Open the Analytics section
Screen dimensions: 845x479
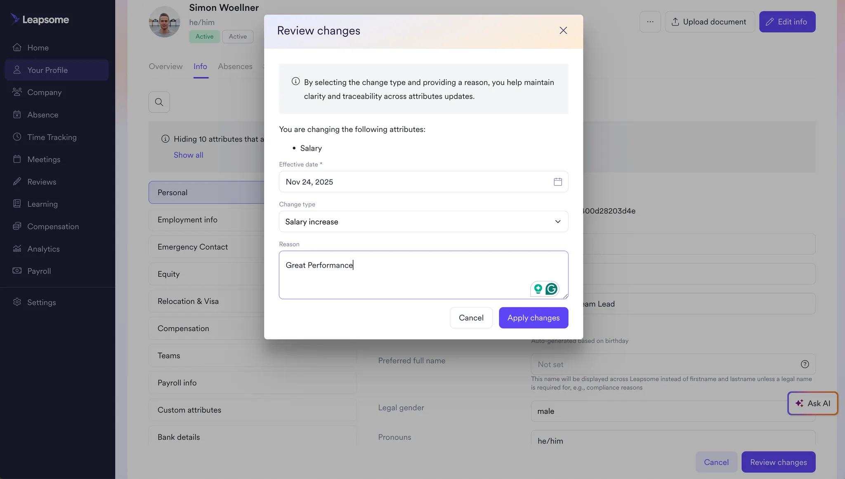coord(43,248)
